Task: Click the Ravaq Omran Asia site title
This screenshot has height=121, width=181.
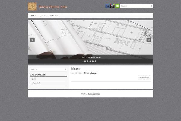Action: (53, 7)
